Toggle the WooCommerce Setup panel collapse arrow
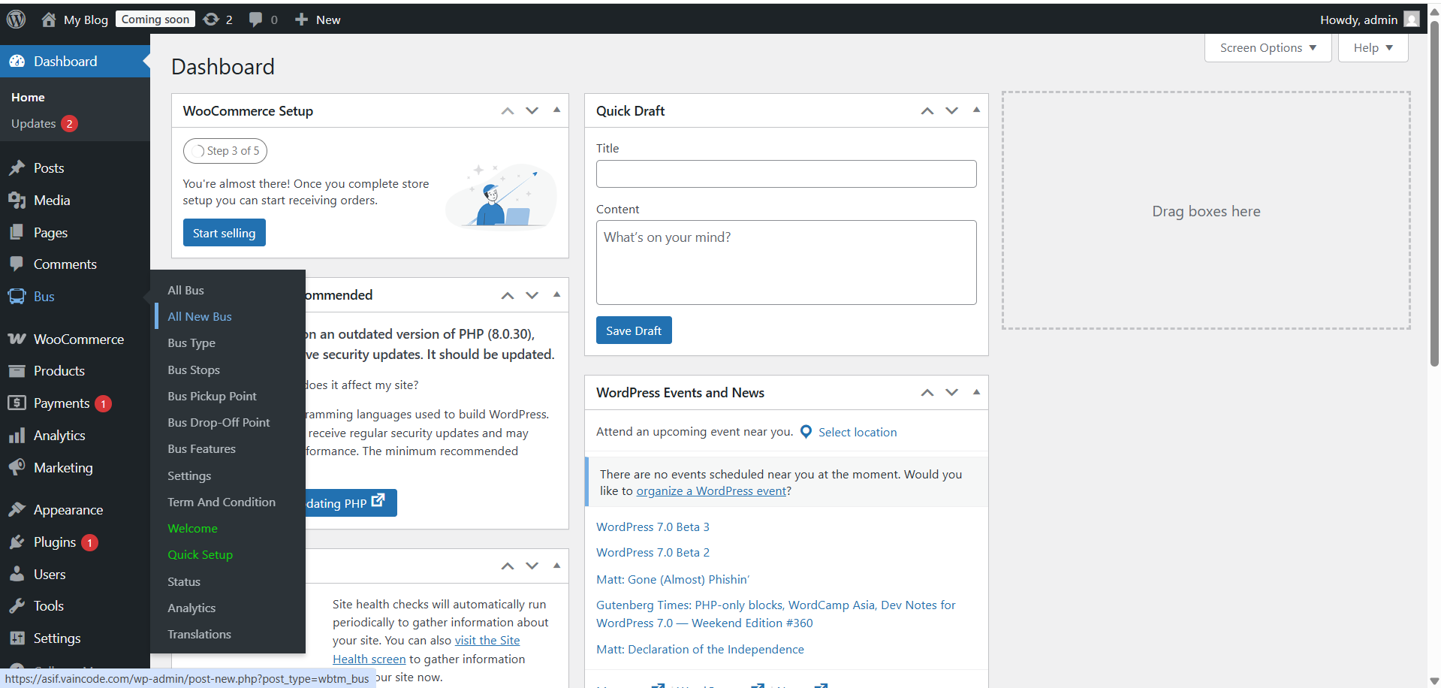1441x688 pixels. click(x=556, y=110)
